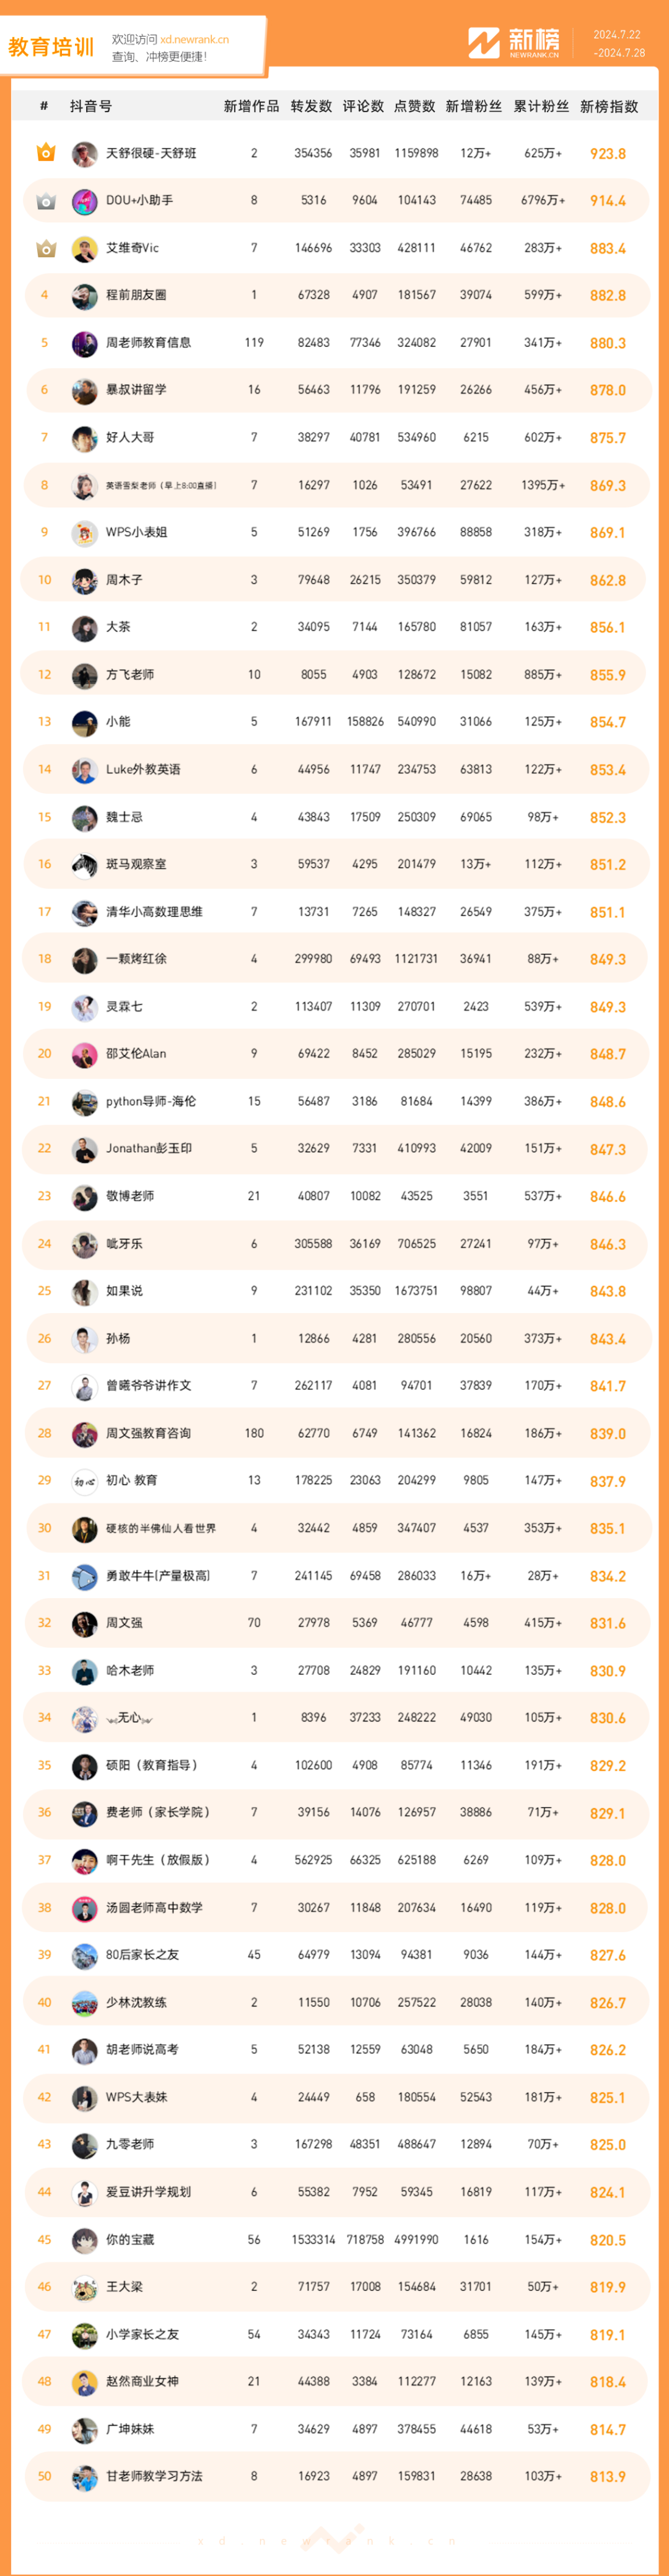669x2576 pixels.
Task: Click WPS小表姐's profile avatar
Action: point(85,533)
